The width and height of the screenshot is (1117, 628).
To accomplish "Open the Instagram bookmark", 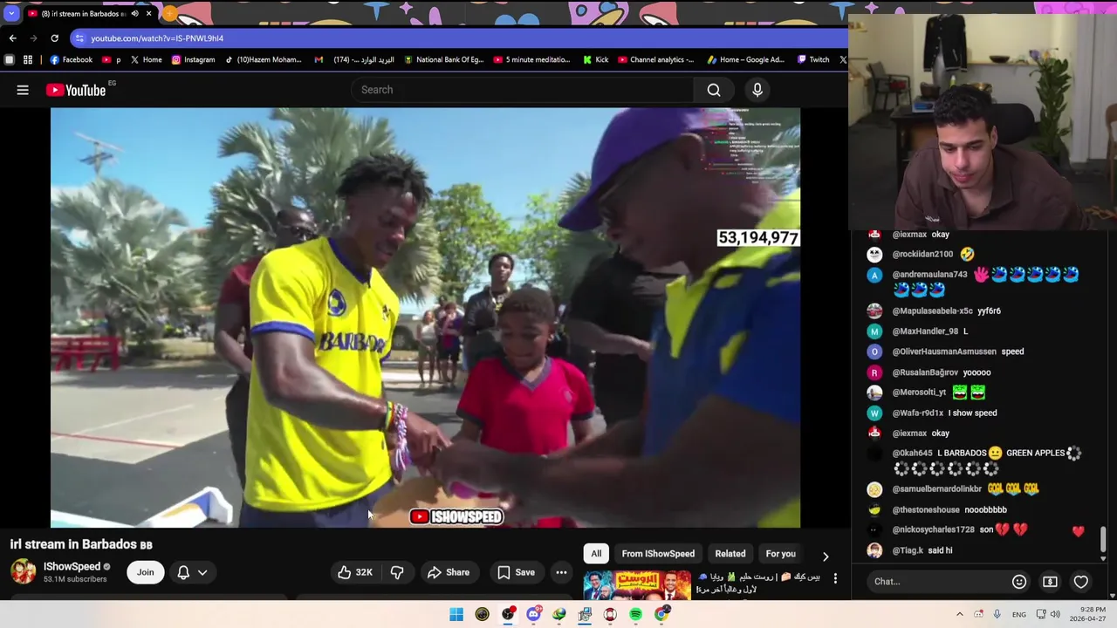I will [x=193, y=59].
